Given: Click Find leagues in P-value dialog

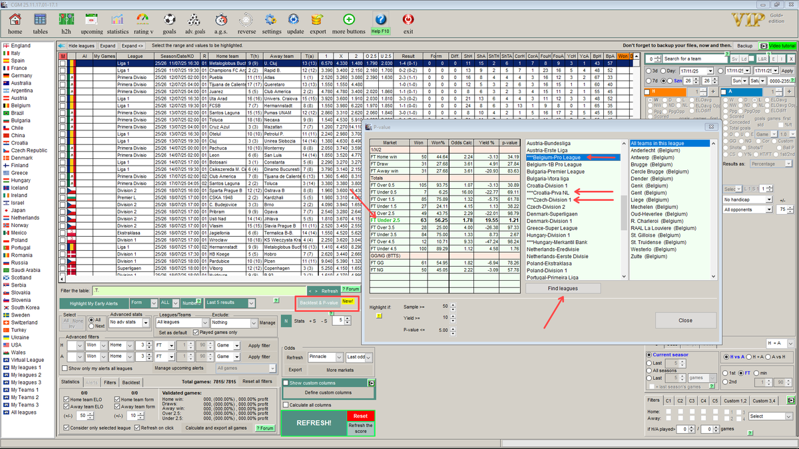Looking at the screenshot, I should (563, 288).
